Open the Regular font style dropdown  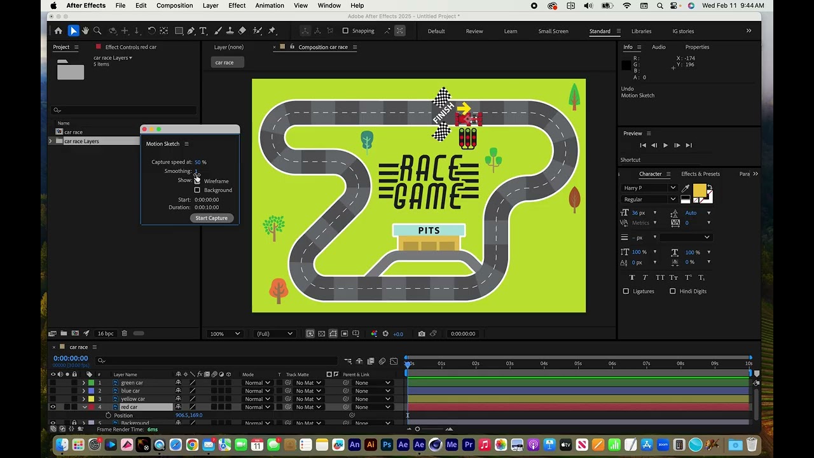[x=649, y=200]
